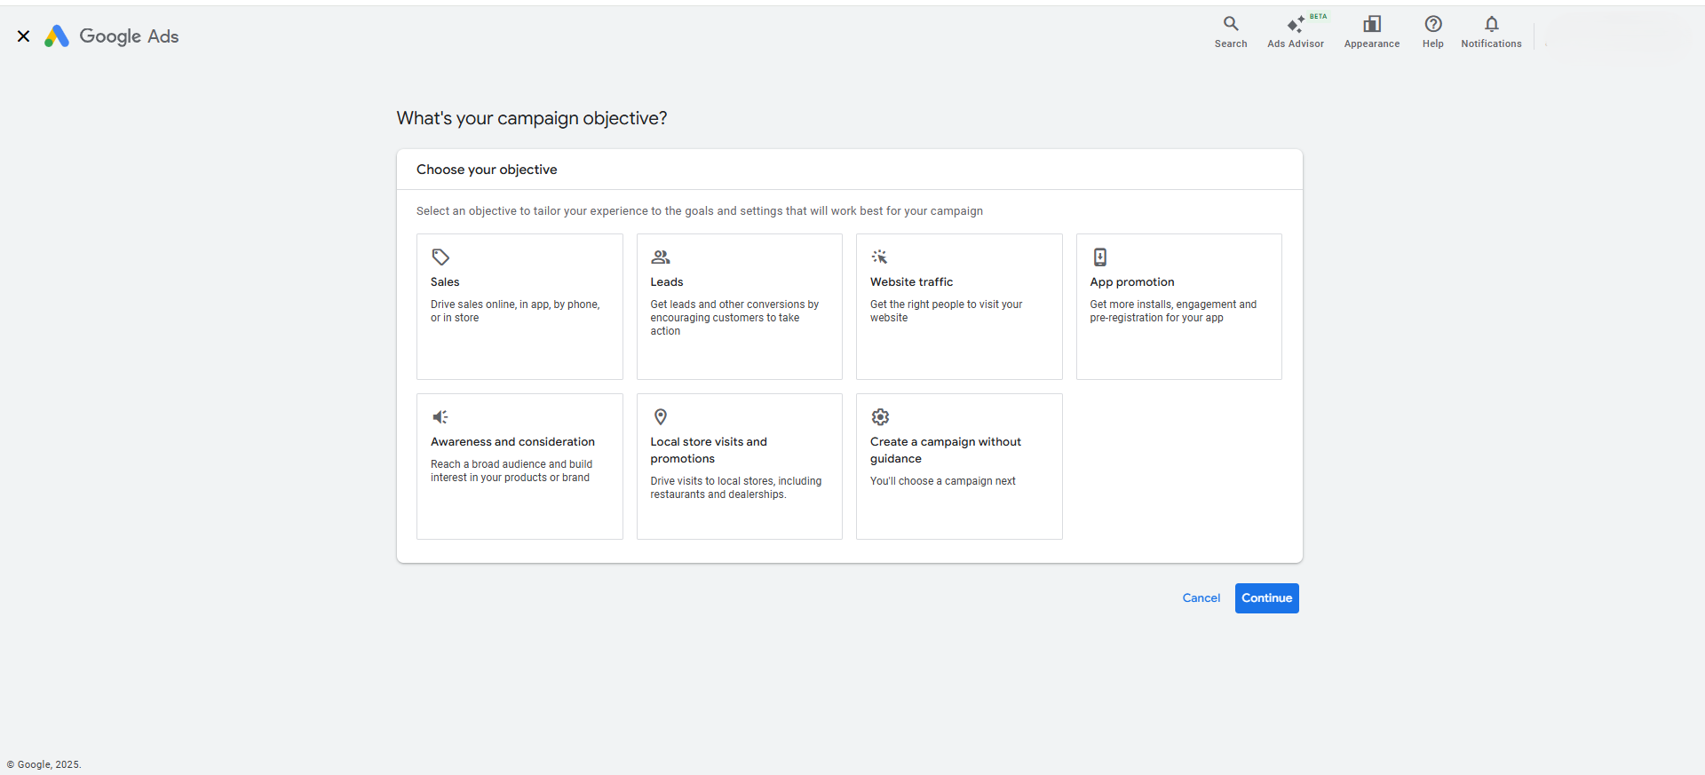Click the blue Continue button
This screenshot has width=1705, height=775.
tap(1267, 598)
